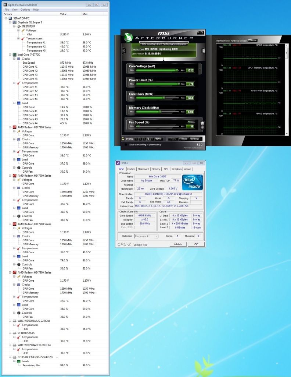Select profile slot 2 in Afterburner
Image resolution: width=291 pixels, height=377 pixels.
140,139
